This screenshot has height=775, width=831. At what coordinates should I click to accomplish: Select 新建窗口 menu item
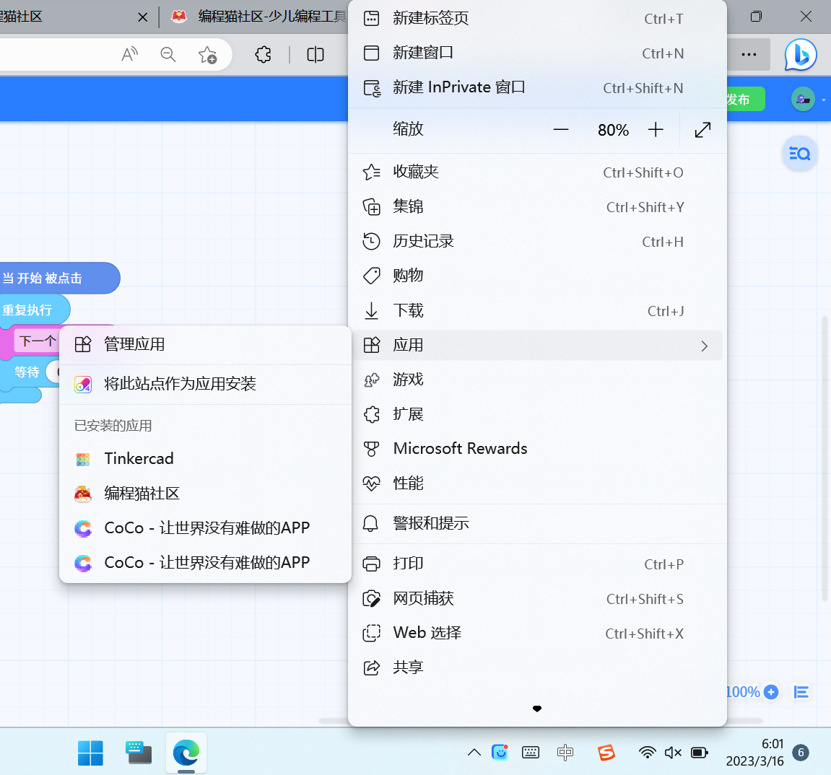(x=537, y=53)
